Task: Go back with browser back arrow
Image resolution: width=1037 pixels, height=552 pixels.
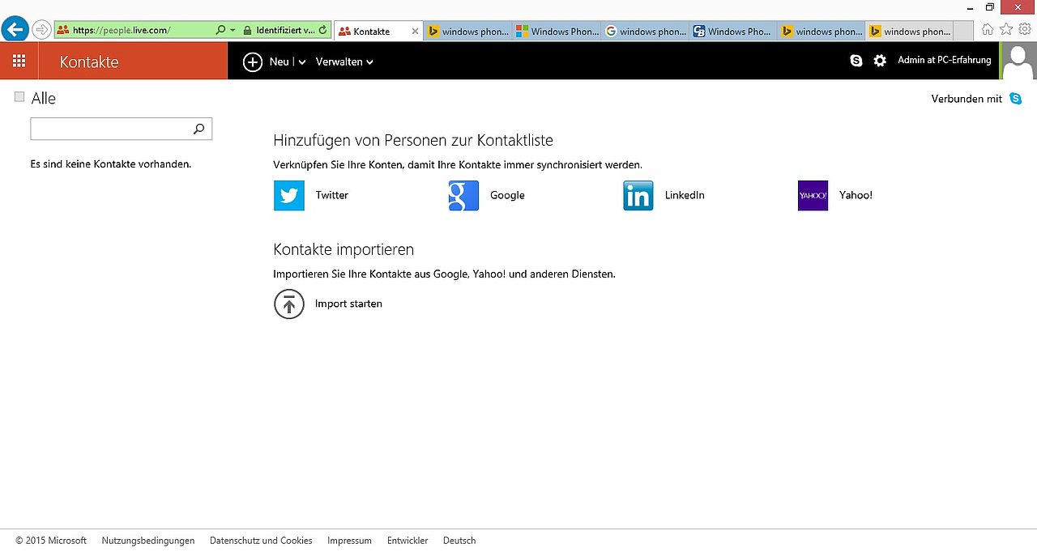Action: pos(14,30)
